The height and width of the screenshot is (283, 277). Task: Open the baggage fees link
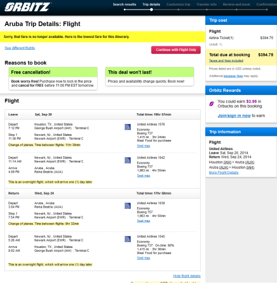pos(233,76)
